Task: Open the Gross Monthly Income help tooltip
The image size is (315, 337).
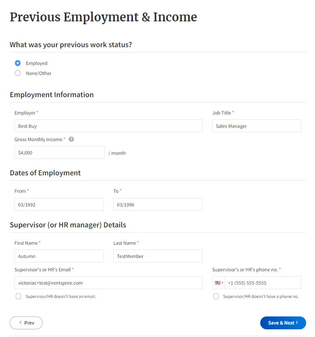Action: [x=71, y=139]
